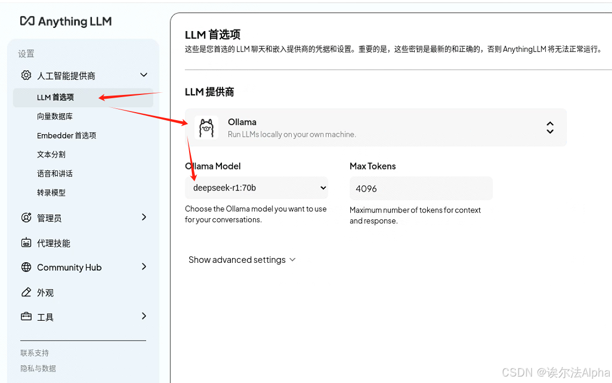Click the 'Run LLMs locally on your own machine' text
Image resolution: width=612 pixels, height=383 pixels.
coord(292,135)
